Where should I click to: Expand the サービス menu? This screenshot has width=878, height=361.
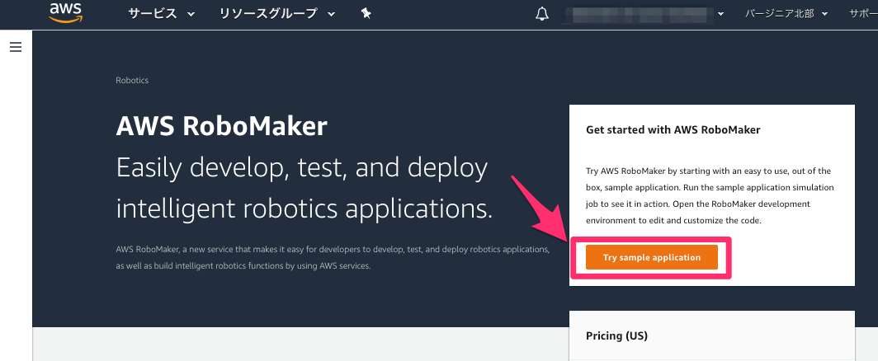[161, 14]
